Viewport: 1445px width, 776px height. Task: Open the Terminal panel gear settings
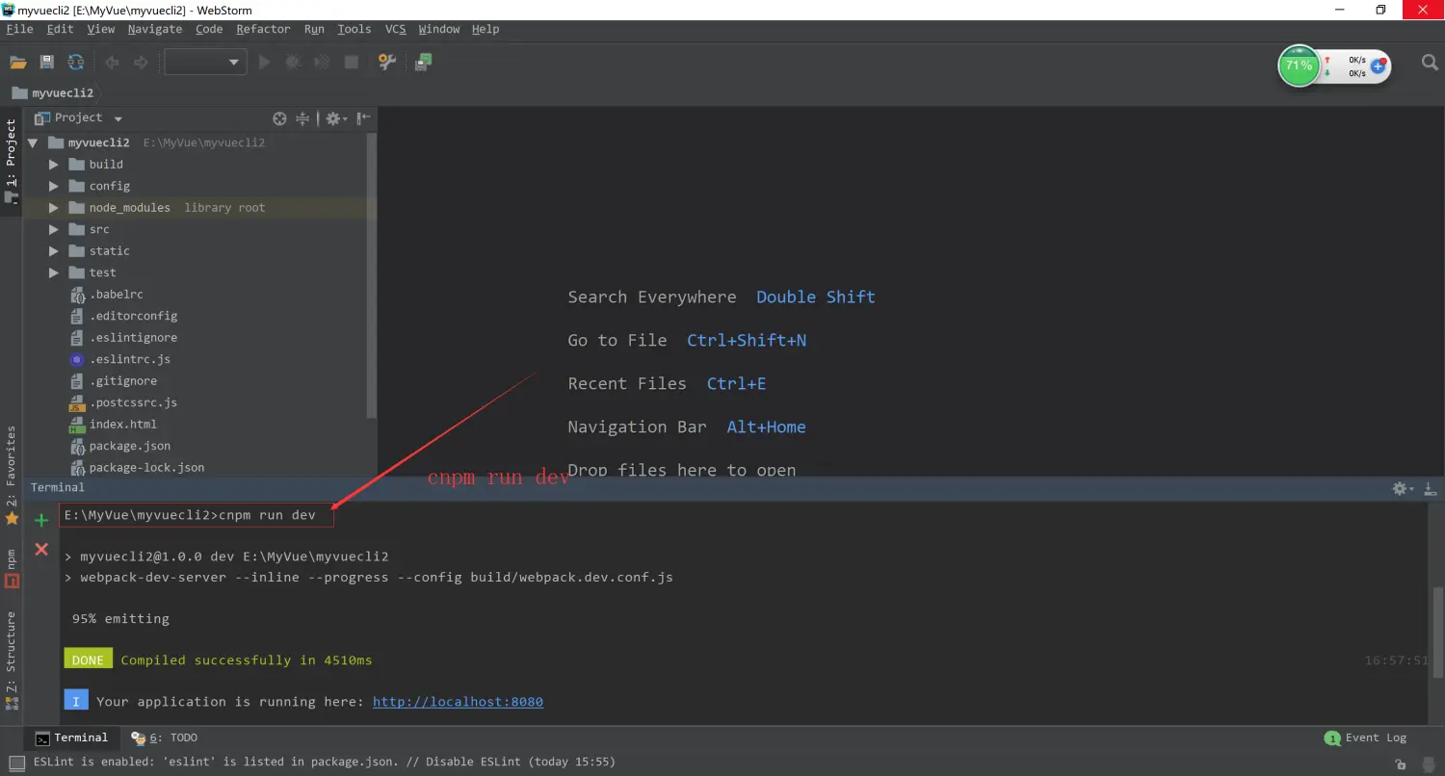pos(1403,488)
